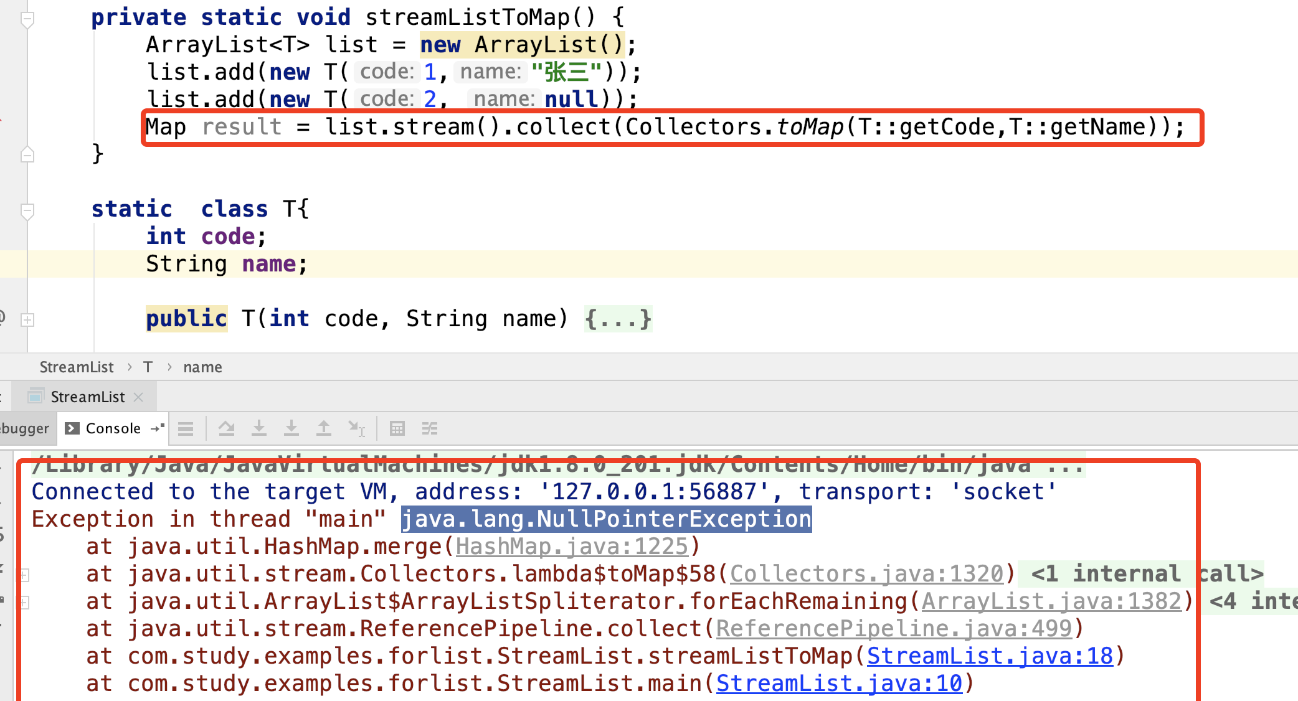1298x701 pixels.
Task: Click StreamList in the breadcrumb bar
Action: click(77, 367)
